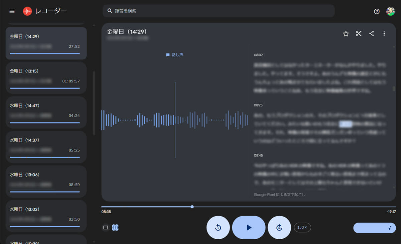Change the 1.0× playback speed

point(302,227)
